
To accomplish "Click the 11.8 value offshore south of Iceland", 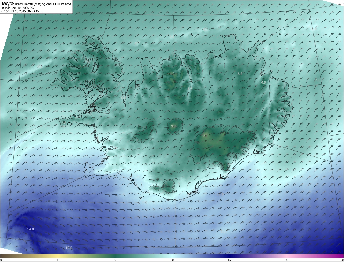I will click(x=220, y=194).
